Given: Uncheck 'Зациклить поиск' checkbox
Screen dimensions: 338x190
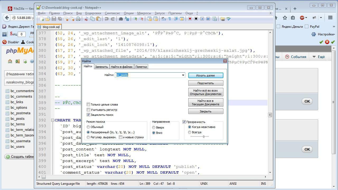Looking at the screenshot, I should point(88,115).
